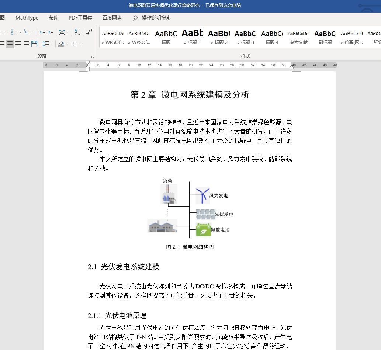Open the MathType tab

pos(27,18)
